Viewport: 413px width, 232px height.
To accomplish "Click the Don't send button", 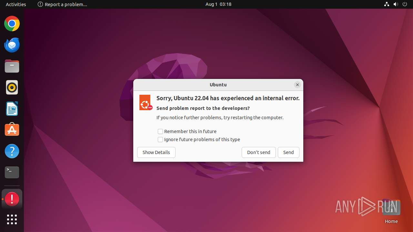I will (x=259, y=152).
